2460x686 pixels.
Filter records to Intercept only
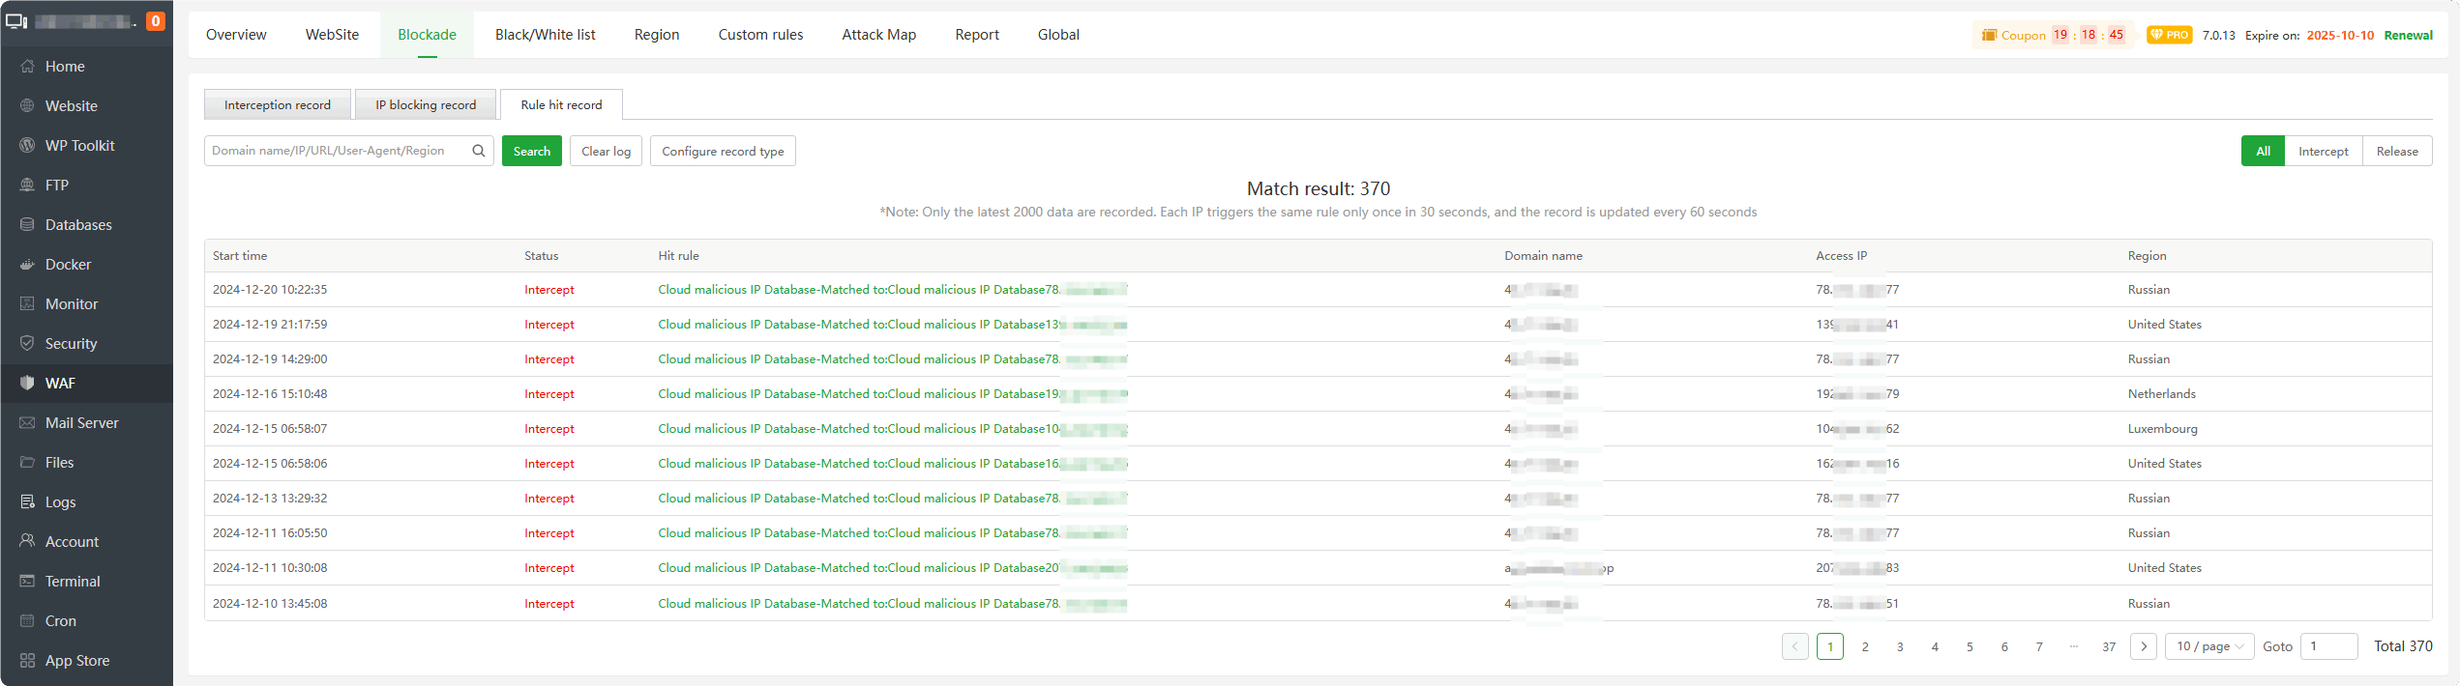click(x=2323, y=151)
